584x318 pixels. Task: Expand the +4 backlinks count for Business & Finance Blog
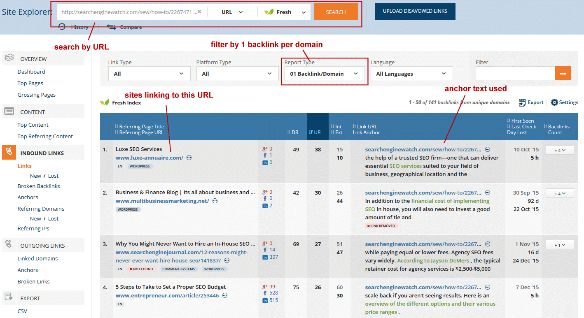pyautogui.click(x=560, y=193)
